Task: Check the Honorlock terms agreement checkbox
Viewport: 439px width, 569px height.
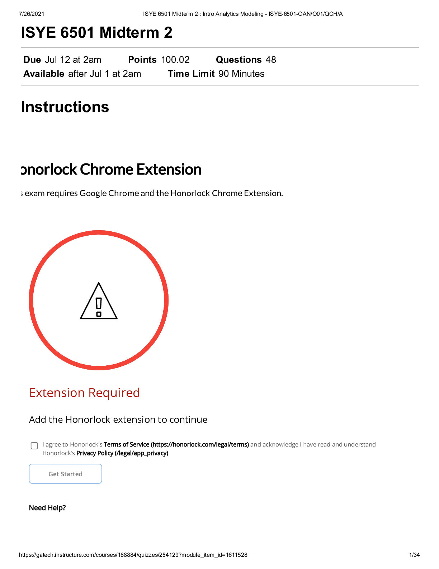Action: point(34,446)
